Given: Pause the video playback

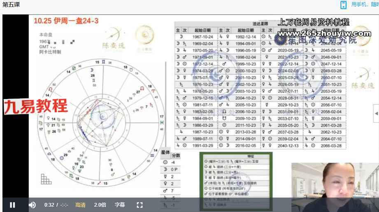Looking at the screenshot, I should point(12,205).
